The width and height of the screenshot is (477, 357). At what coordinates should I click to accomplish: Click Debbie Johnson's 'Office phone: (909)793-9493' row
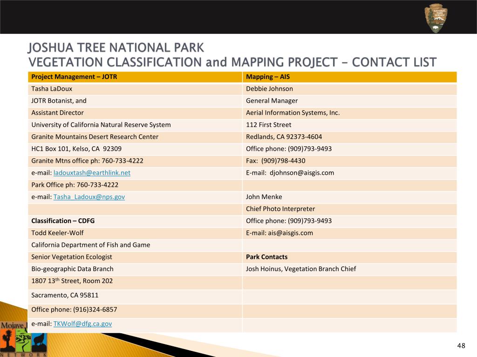[x=349, y=149]
